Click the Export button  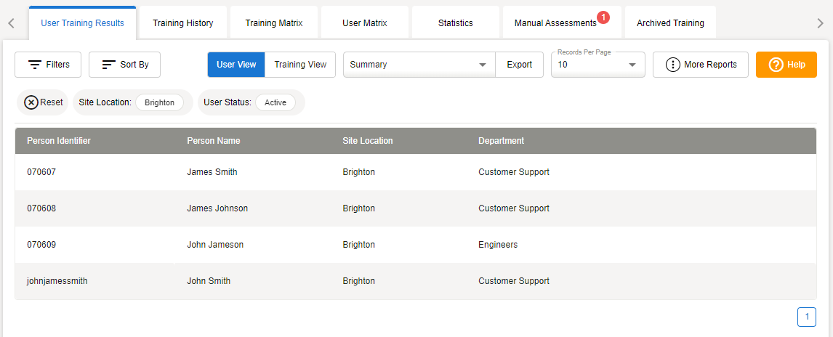[x=519, y=65]
